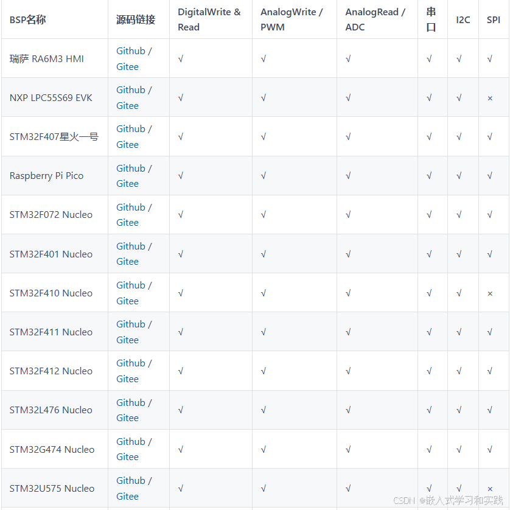The width and height of the screenshot is (510, 510).
Task: Click 串口 check mark for STM32F072 Nucleo
Action: click(x=429, y=215)
